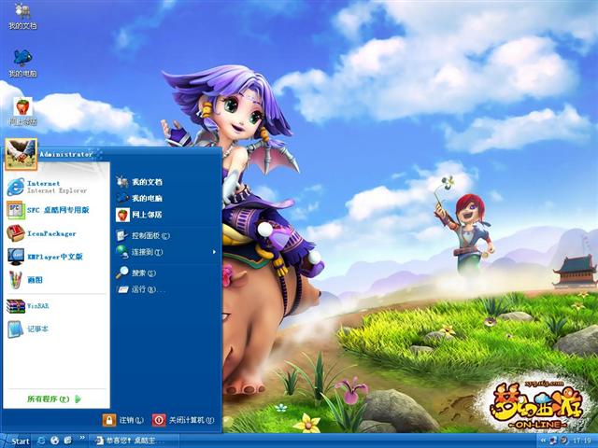
Task: Open the 我的文档 desktop icon
Action: point(22,15)
